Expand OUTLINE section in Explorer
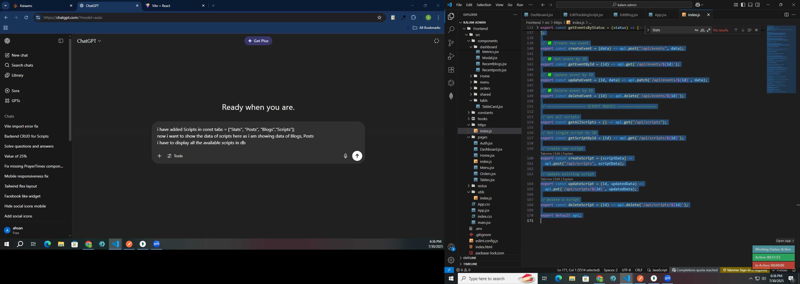The width and height of the screenshot is (800, 284). 489,258
